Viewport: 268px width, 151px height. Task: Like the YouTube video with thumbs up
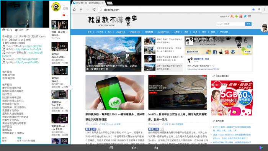tap(4, 30)
